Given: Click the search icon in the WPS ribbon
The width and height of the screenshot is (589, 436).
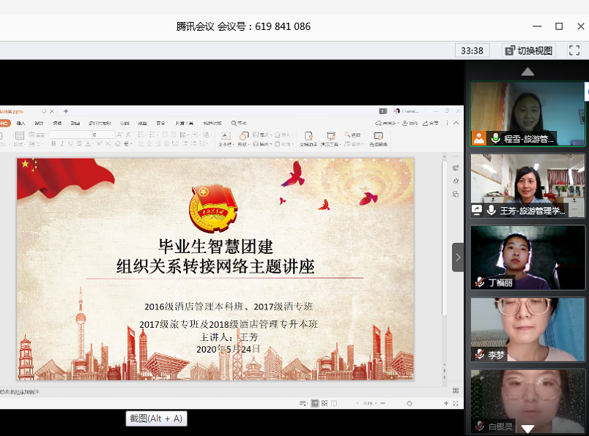Looking at the screenshot, I should click(x=234, y=123).
